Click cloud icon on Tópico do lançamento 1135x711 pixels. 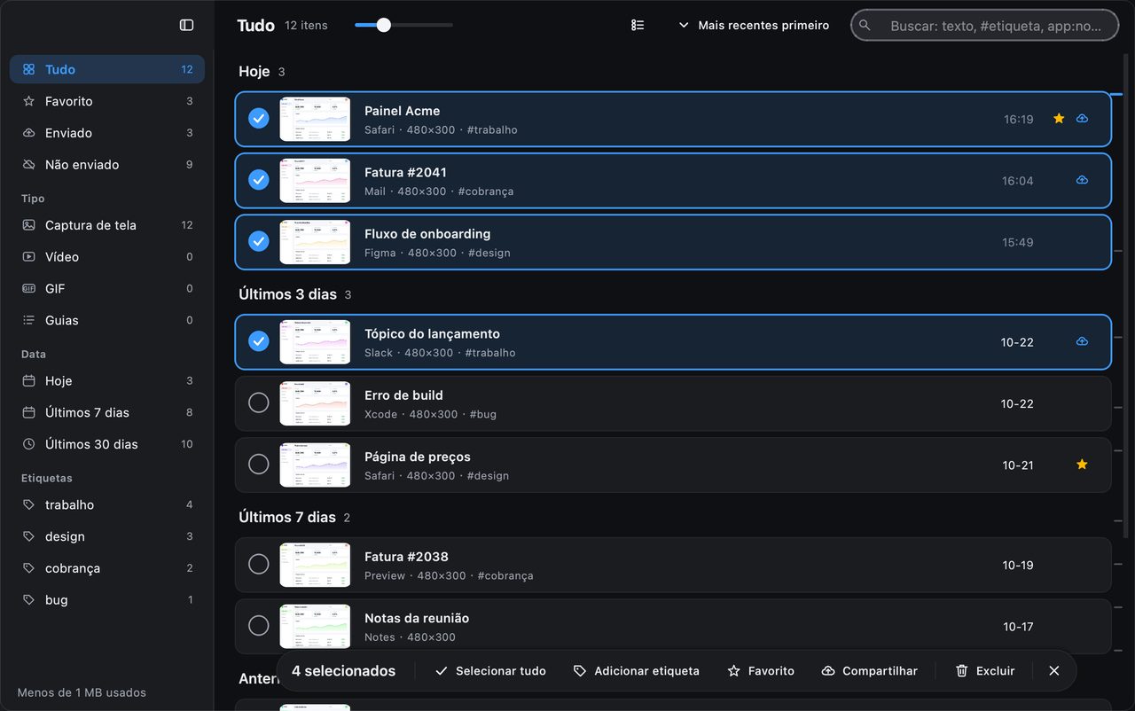pyautogui.click(x=1082, y=341)
